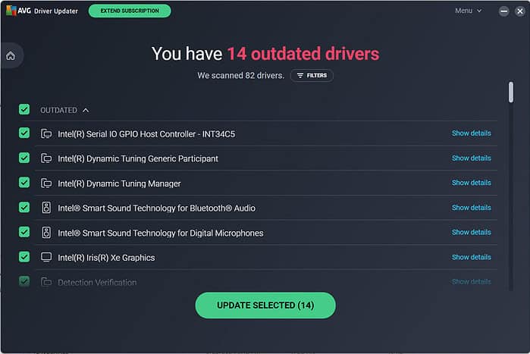This screenshot has width=530, height=354.
Task: Open the Filters options
Action: tap(312, 76)
